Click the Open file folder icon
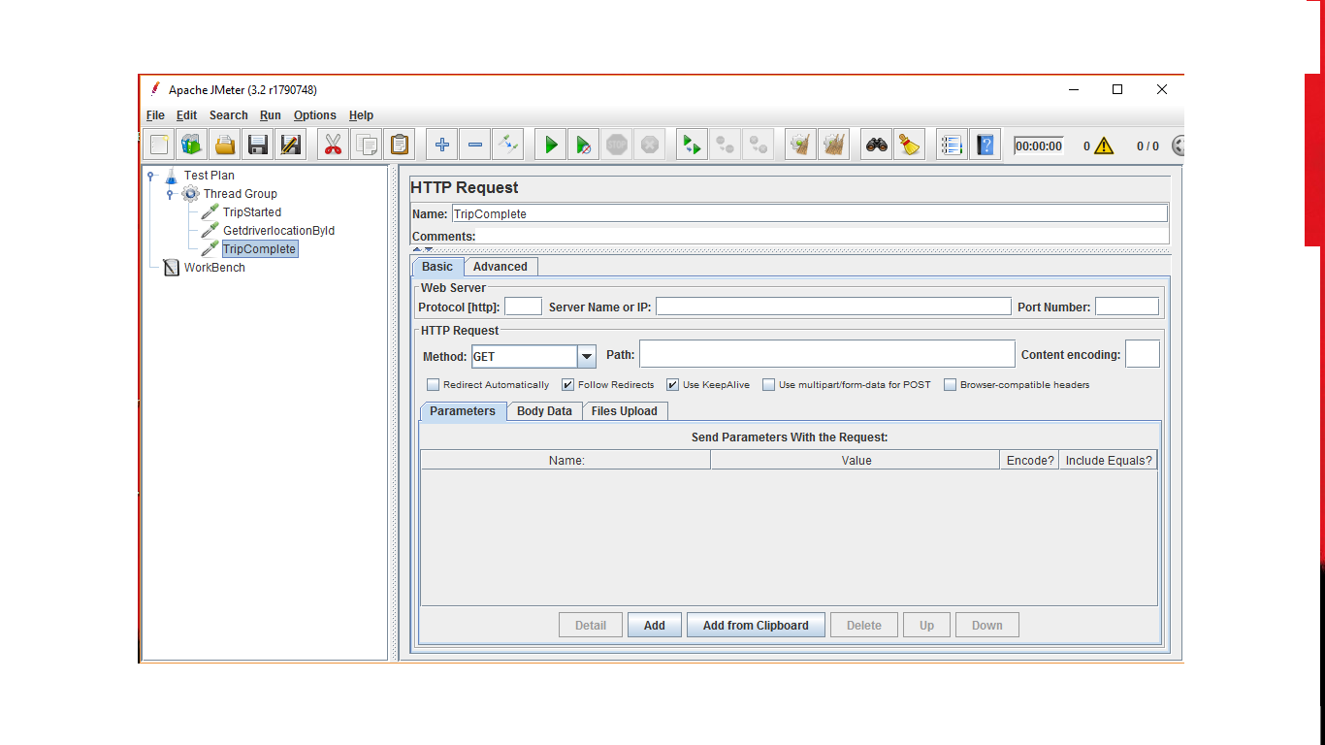1325x745 pixels. (225, 146)
